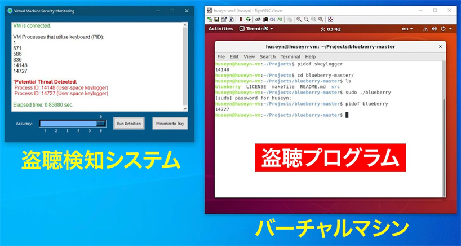
Task: Open the terminal Help menu
Action: [x=310, y=57]
